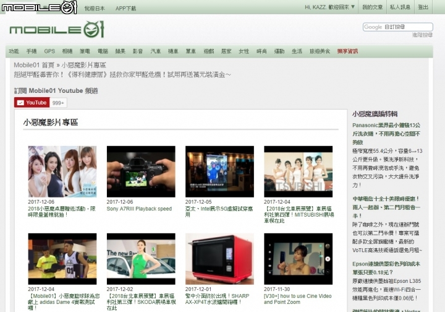This screenshot has height=312, width=445.
Task: Select 生活 in the navigation bar
Action: coord(297,51)
